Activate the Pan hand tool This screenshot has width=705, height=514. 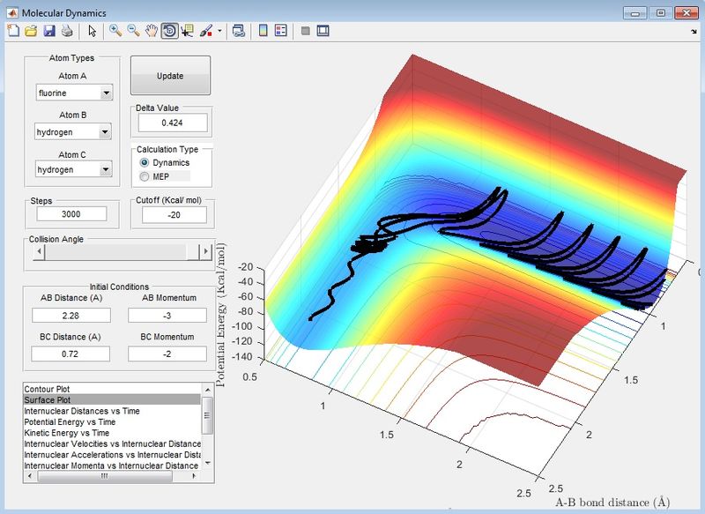tap(152, 31)
